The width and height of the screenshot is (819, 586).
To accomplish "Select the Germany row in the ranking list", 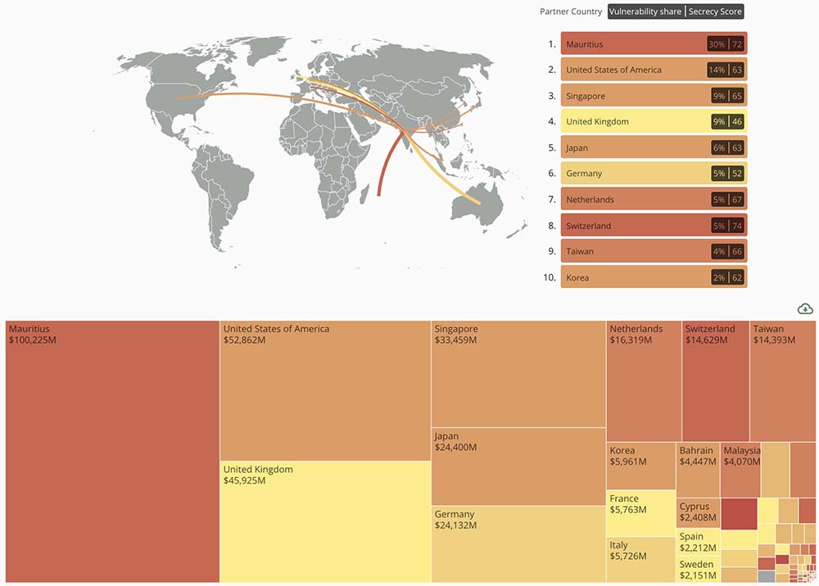I will tap(654, 174).
